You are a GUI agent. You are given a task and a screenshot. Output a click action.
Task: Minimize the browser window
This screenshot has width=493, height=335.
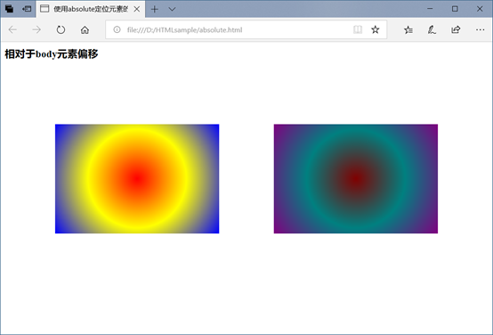click(430, 9)
